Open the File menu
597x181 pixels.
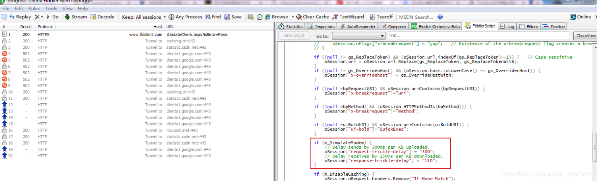(x=6, y=8)
